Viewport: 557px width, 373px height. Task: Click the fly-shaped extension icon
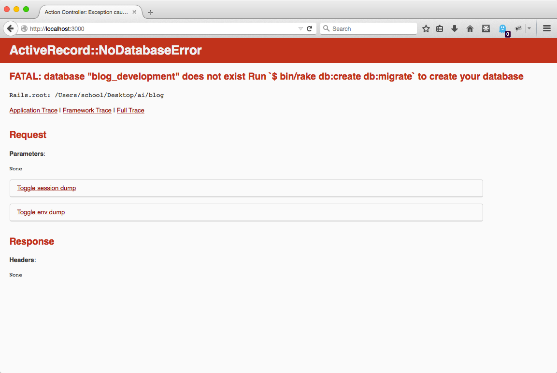518,28
